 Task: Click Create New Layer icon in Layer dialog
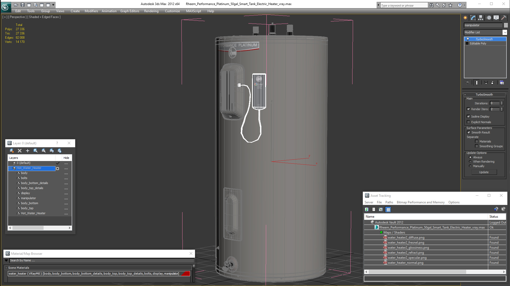(12, 151)
